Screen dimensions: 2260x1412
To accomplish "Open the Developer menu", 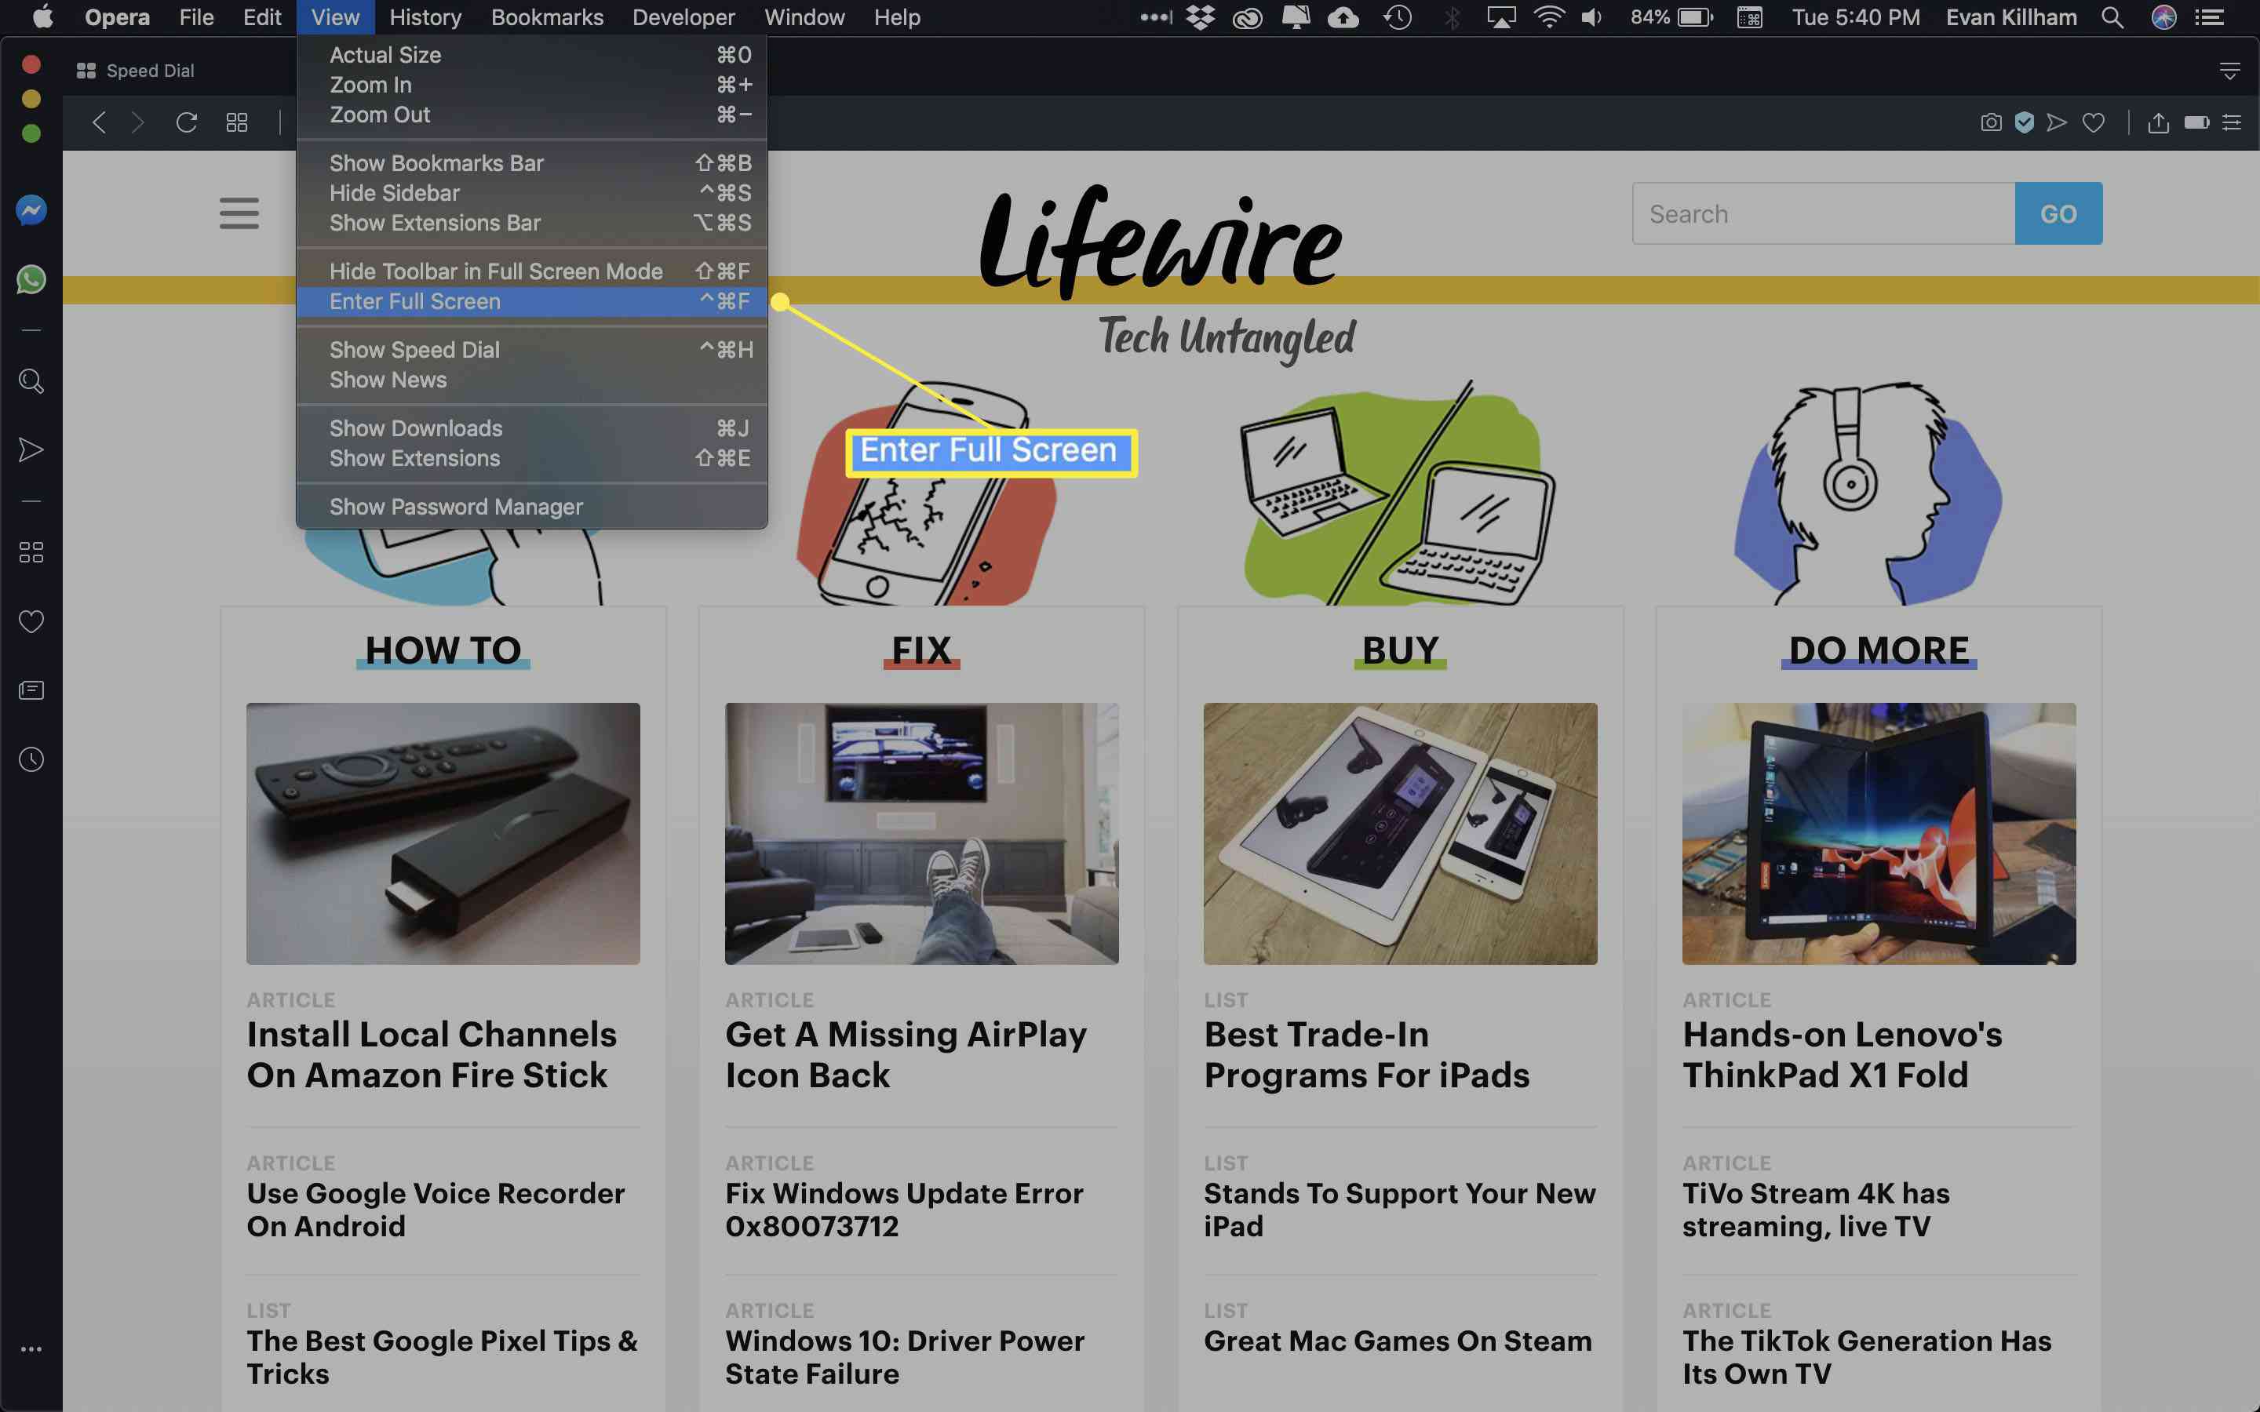I will click(683, 16).
